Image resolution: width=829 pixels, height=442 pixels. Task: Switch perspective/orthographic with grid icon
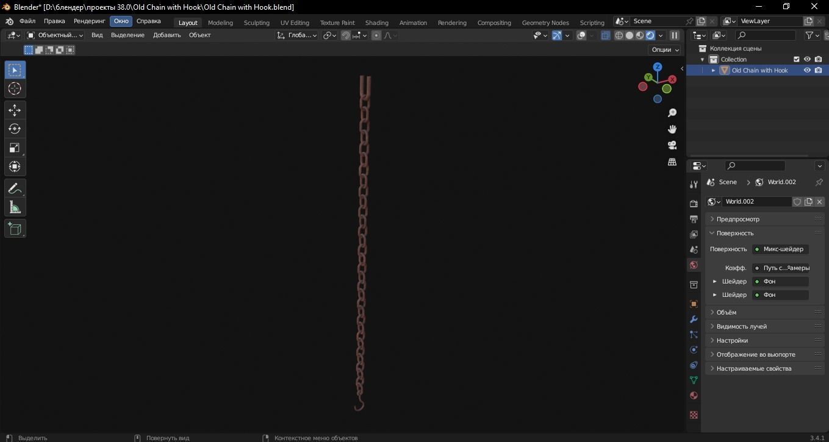pos(672,162)
